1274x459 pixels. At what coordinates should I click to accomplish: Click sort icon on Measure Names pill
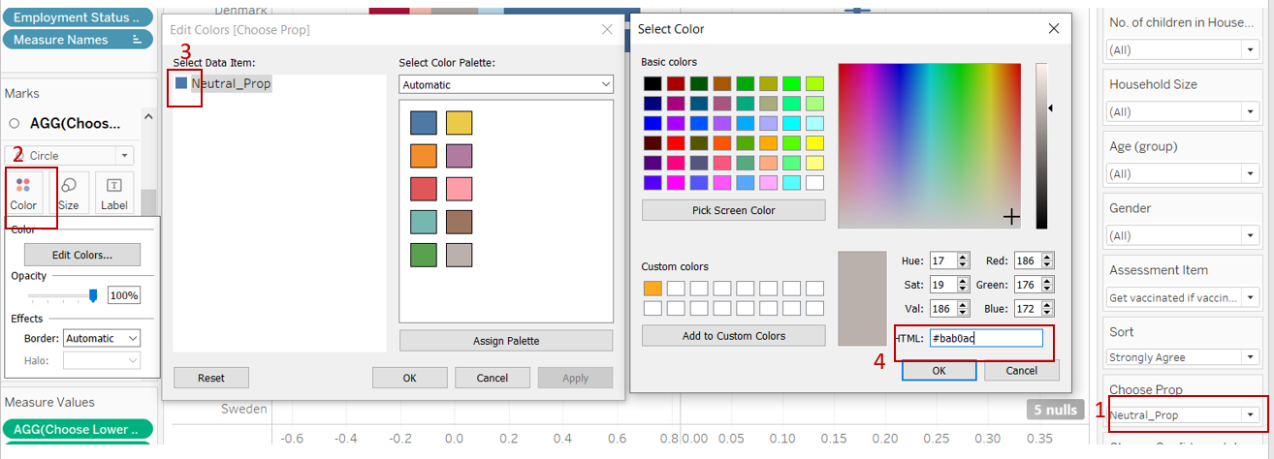pyautogui.click(x=137, y=40)
